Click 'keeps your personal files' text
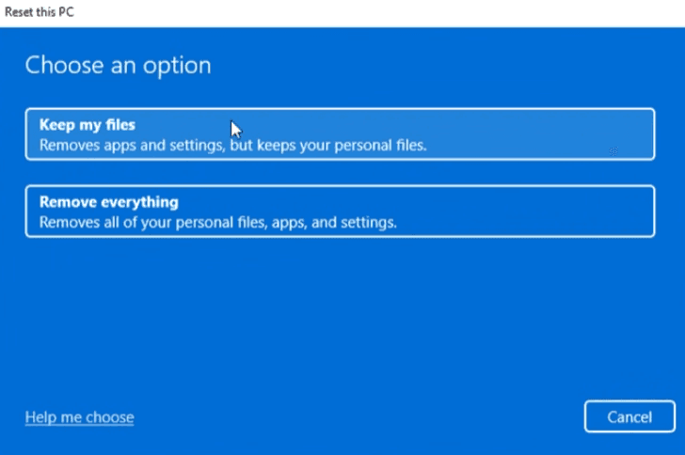The width and height of the screenshot is (685, 455). (x=342, y=145)
